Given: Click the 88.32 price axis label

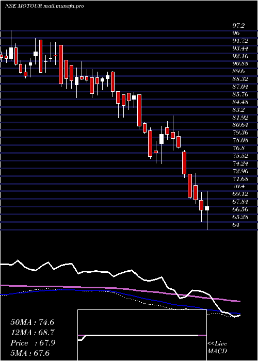Looking at the screenshot, I should 240,79.
